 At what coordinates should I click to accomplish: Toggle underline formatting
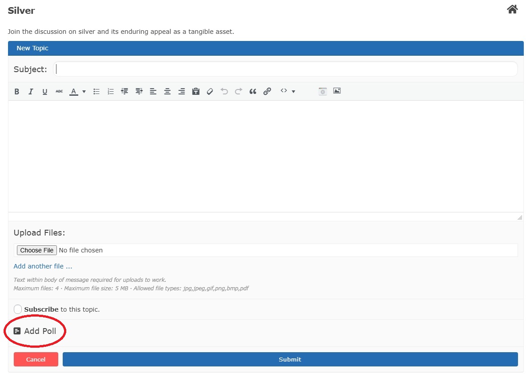coord(44,91)
